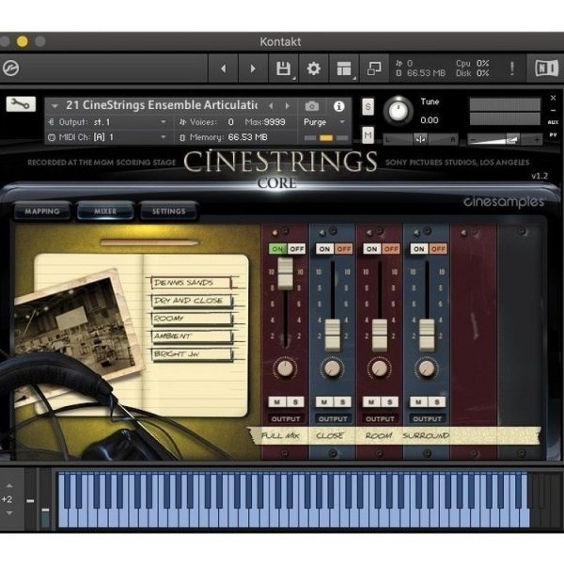Viewport: 564px width, 564px height.
Task: Solo the Full Mix channel
Action: tap(295, 401)
